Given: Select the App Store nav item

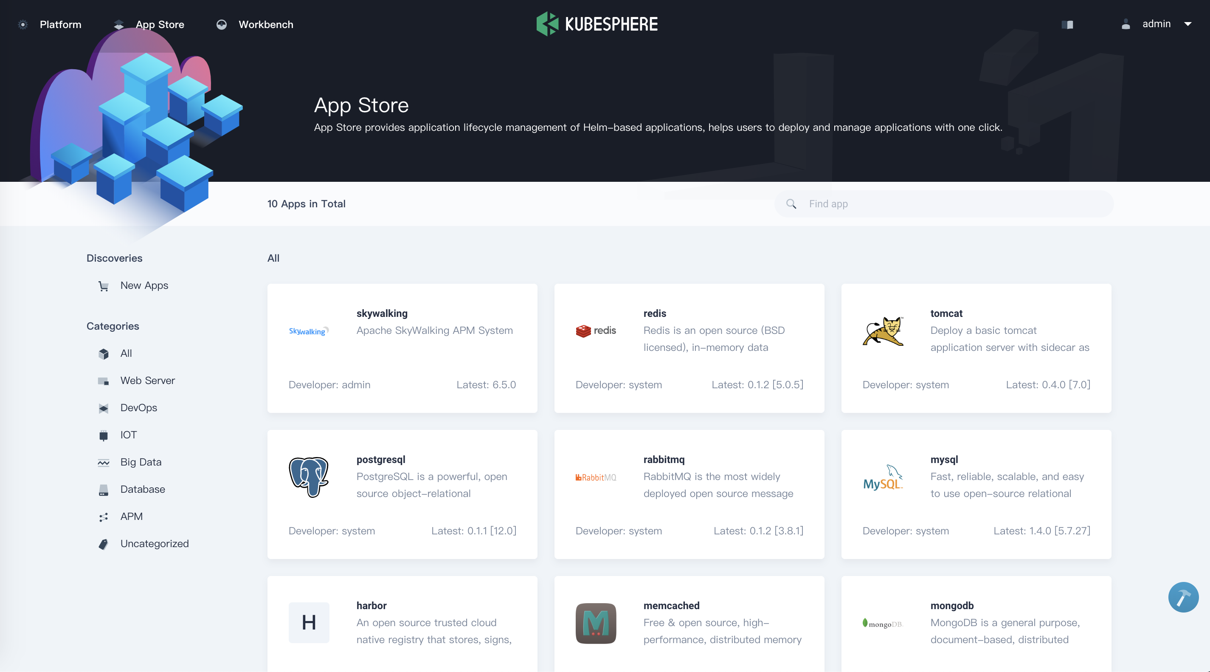Looking at the screenshot, I should coord(160,25).
